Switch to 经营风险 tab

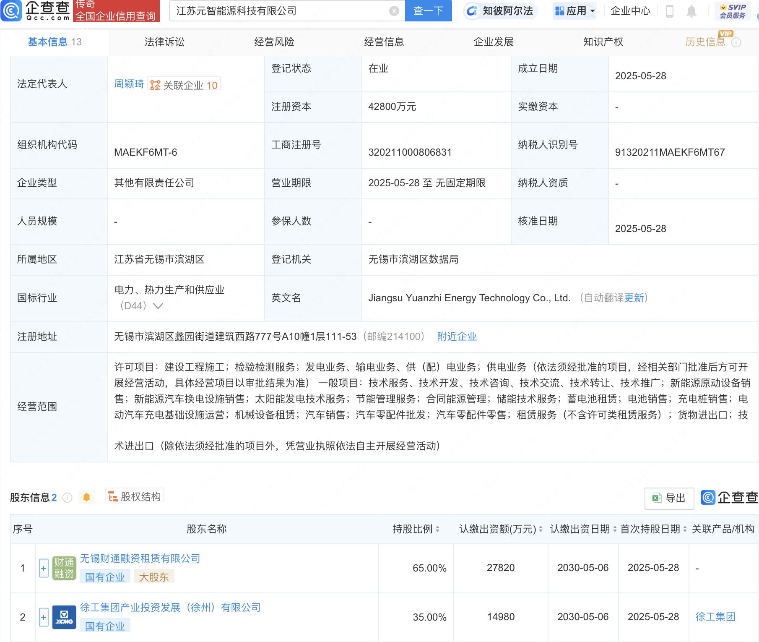274,42
